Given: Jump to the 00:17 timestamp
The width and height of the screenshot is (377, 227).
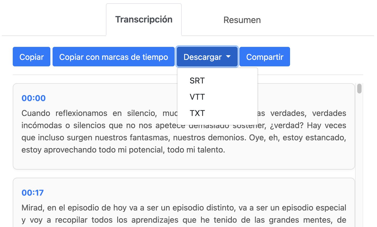Looking at the screenshot, I should tap(32, 193).
